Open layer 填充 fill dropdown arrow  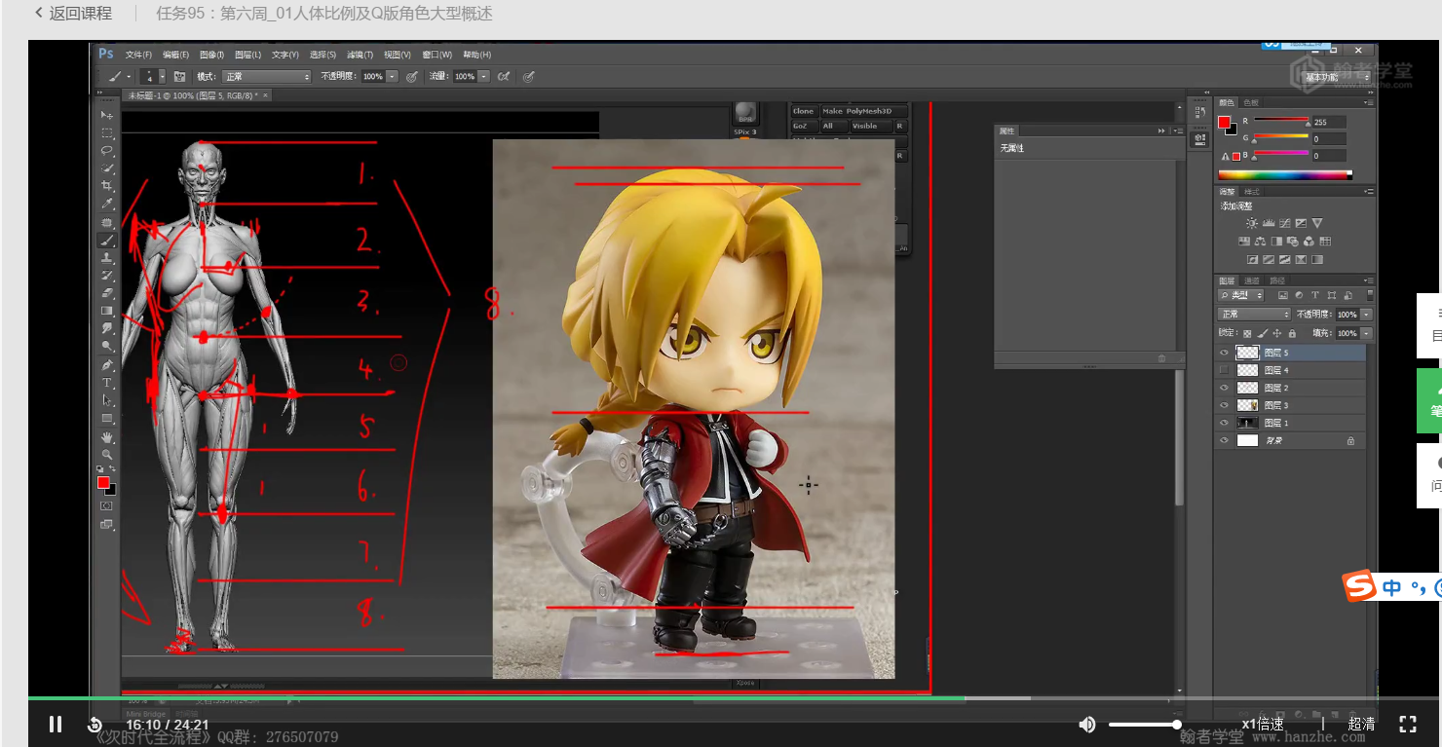tap(1366, 333)
